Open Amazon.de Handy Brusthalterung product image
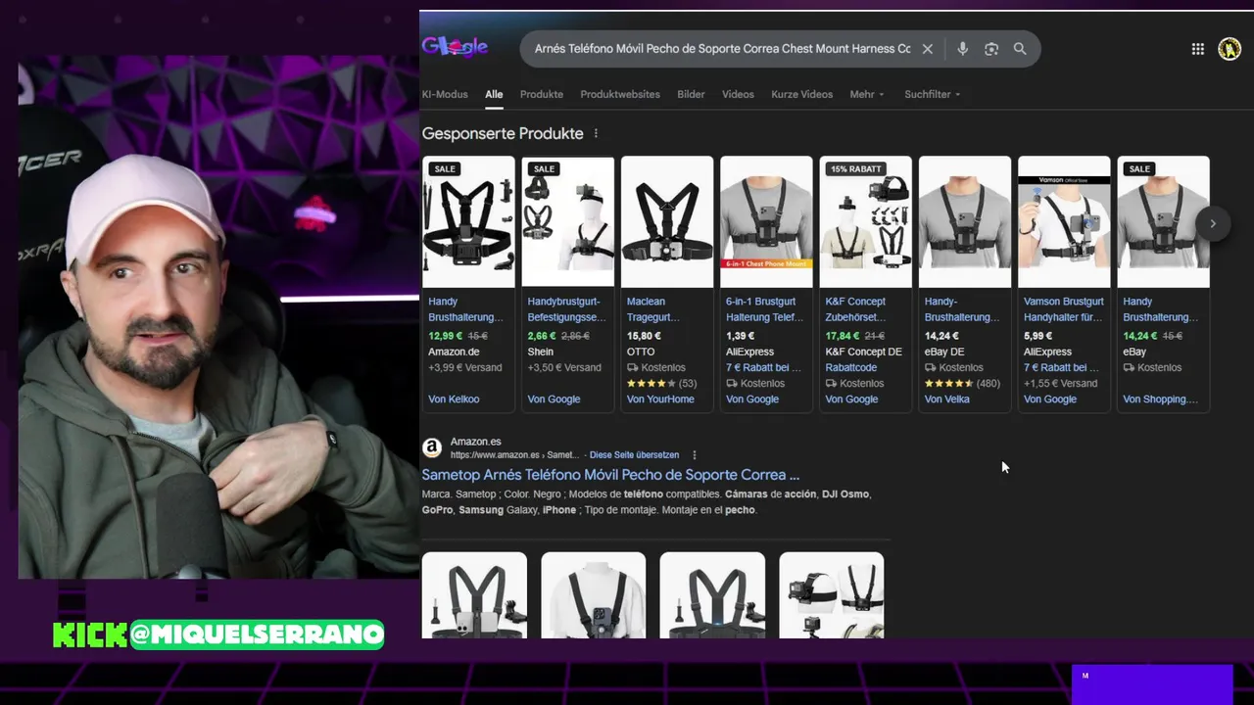This screenshot has width=1254, height=705. (x=468, y=221)
